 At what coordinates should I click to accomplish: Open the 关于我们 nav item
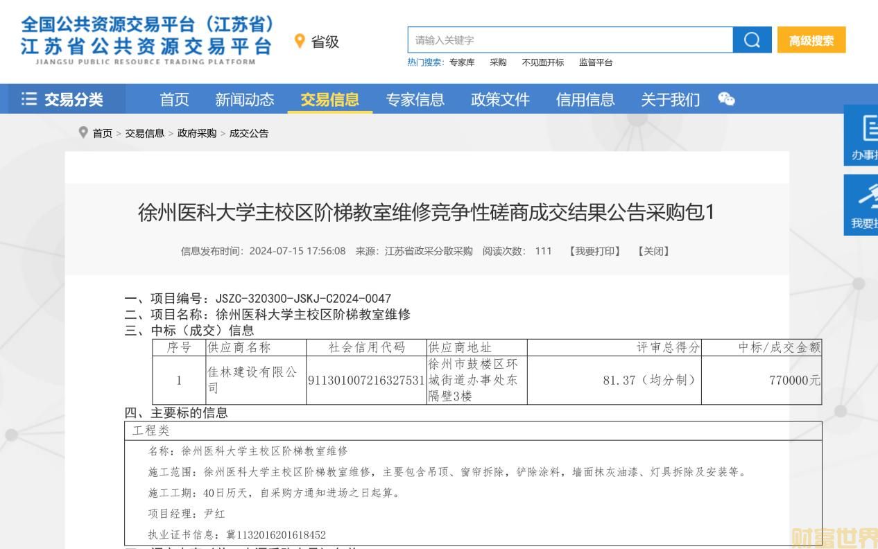(670, 99)
